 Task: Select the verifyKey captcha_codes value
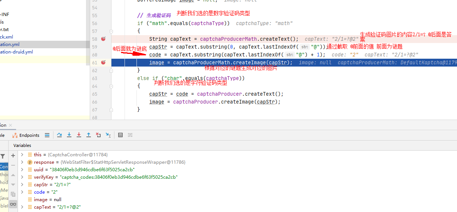click(119, 177)
